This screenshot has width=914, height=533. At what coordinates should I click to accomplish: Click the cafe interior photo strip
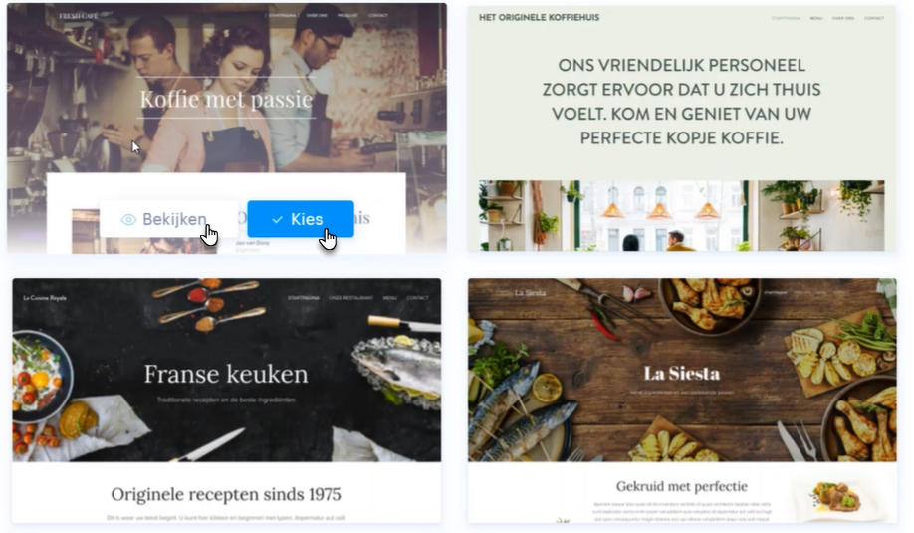(x=681, y=216)
